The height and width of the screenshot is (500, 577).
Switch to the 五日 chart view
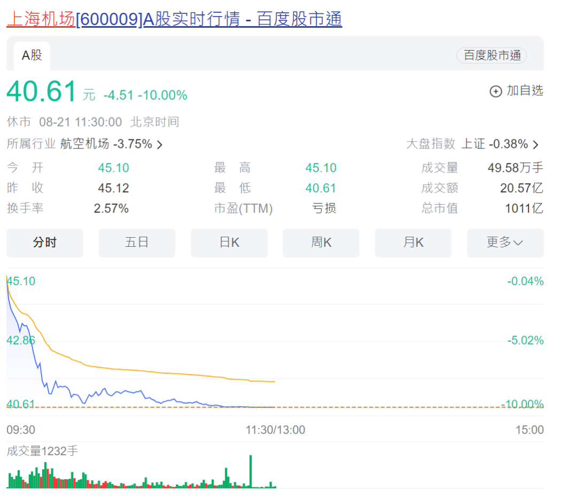pyautogui.click(x=137, y=243)
